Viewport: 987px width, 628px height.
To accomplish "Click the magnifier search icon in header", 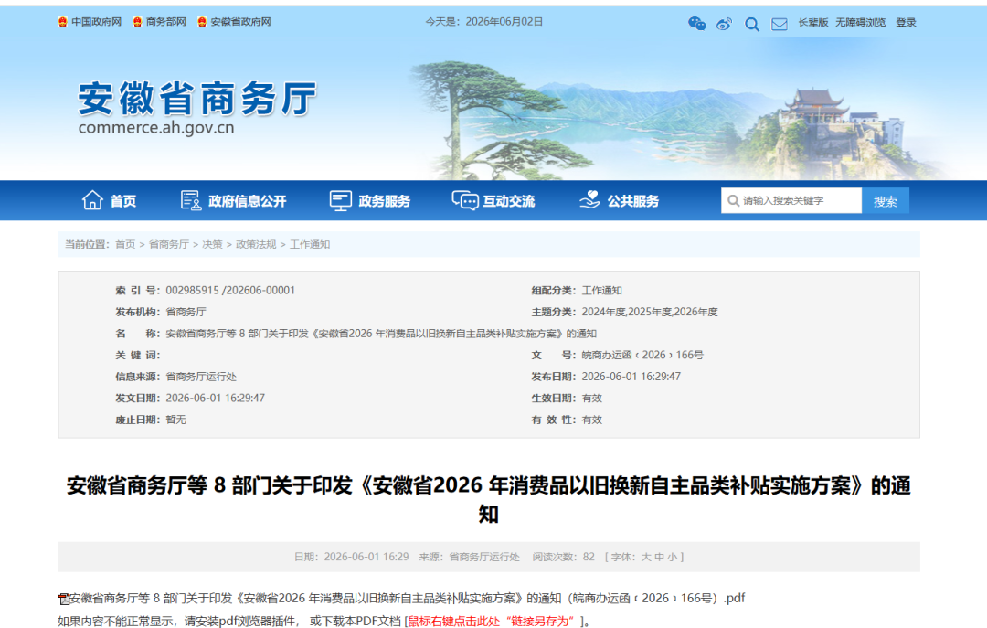I will click(751, 25).
